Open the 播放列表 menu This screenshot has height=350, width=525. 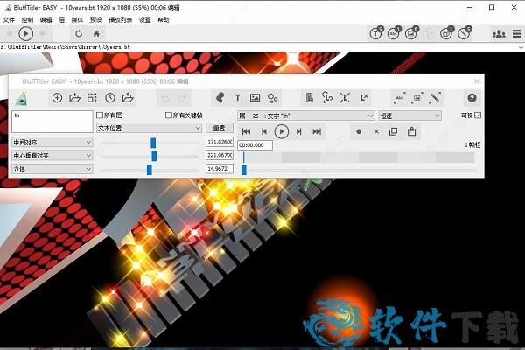click(x=120, y=18)
